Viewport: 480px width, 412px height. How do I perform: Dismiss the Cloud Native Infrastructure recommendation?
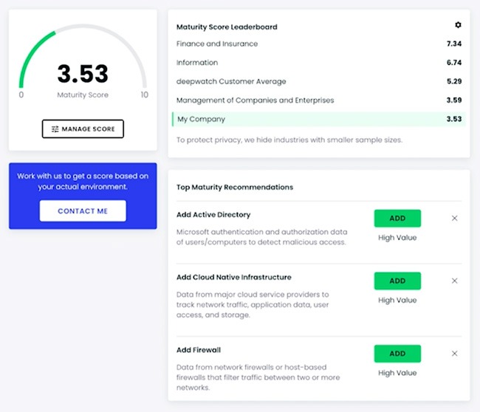pos(454,281)
